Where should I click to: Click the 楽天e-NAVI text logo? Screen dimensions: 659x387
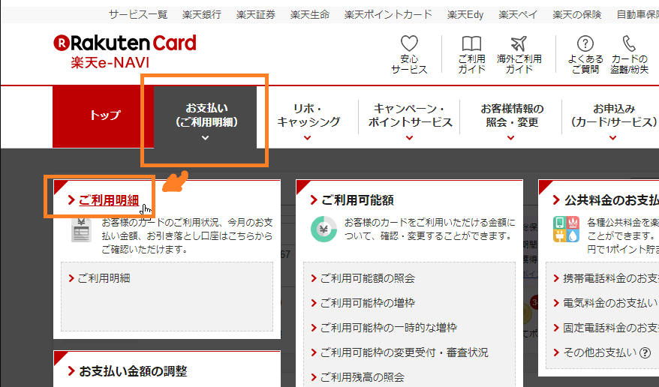(x=110, y=63)
